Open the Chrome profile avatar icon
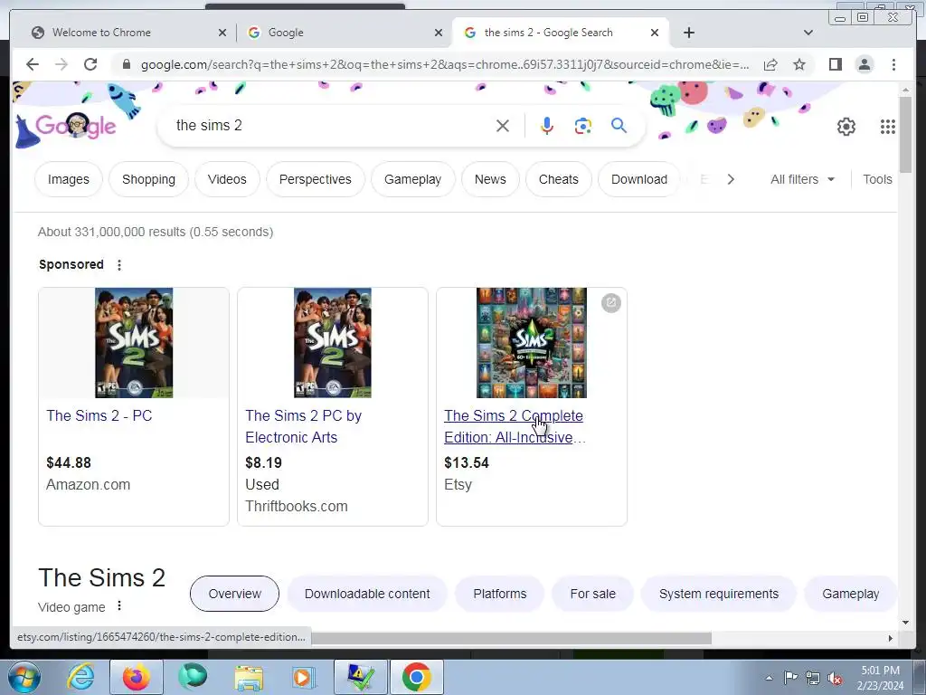Screen dimensions: 926x695 tap(864, 64)
